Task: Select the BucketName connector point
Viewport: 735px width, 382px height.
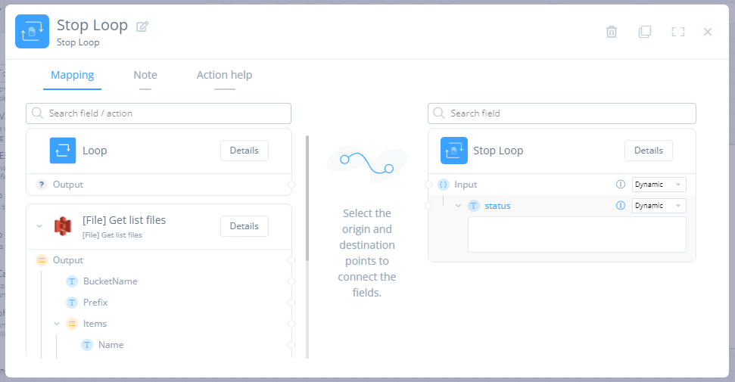Action: (x=291, y=281)
